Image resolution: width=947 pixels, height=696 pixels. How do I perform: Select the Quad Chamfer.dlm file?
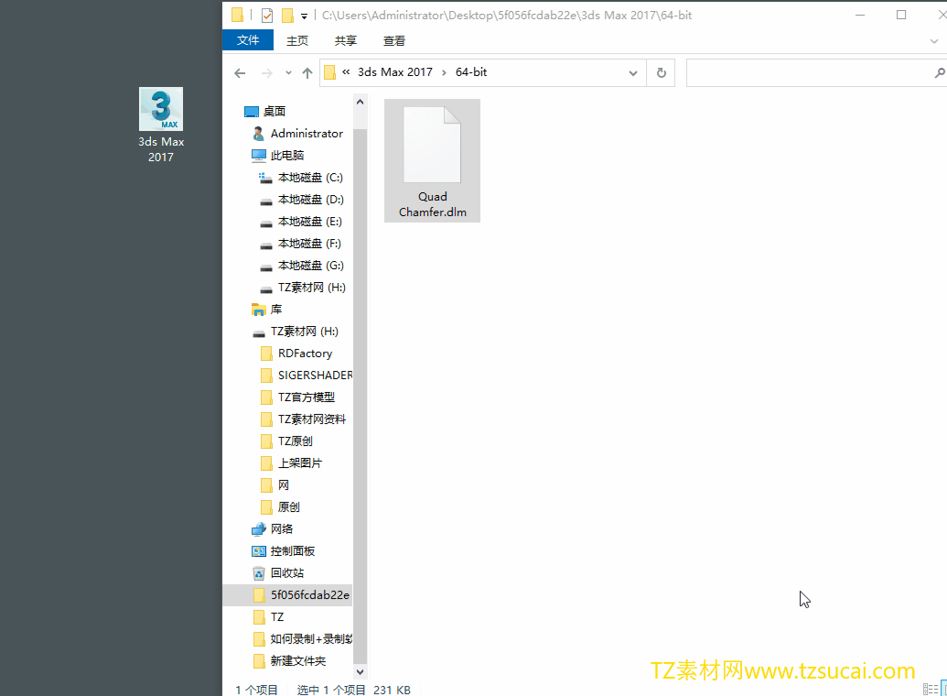tap(433, 161)
